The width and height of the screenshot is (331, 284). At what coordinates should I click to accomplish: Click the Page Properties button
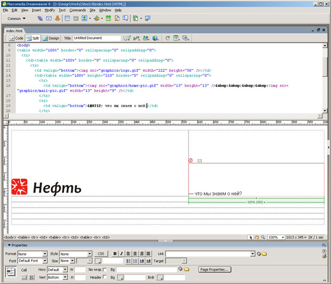coord(214,270)
